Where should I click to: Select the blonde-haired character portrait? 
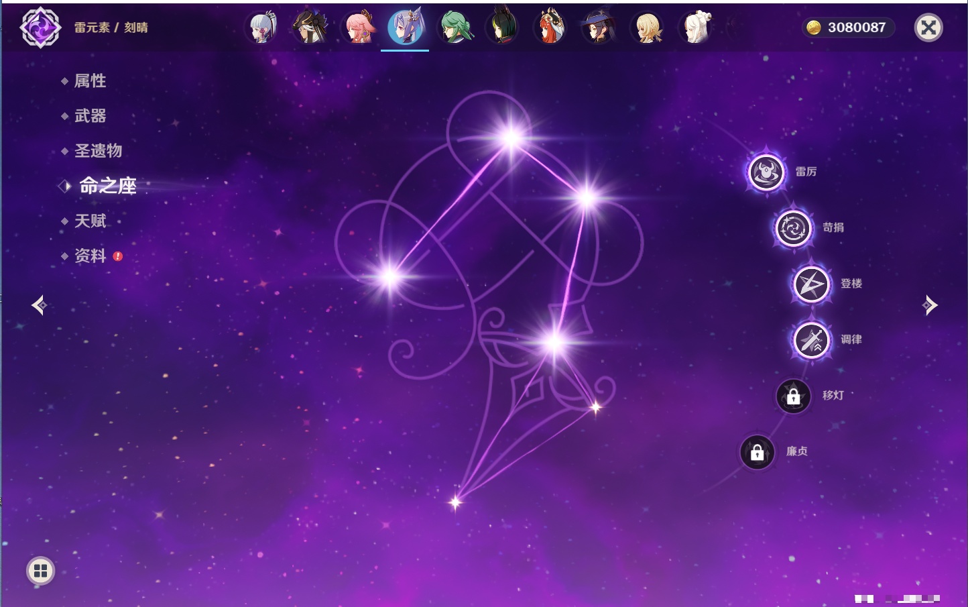click(x=648, y=27)
